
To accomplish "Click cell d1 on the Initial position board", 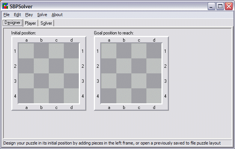I will (71, 51).
